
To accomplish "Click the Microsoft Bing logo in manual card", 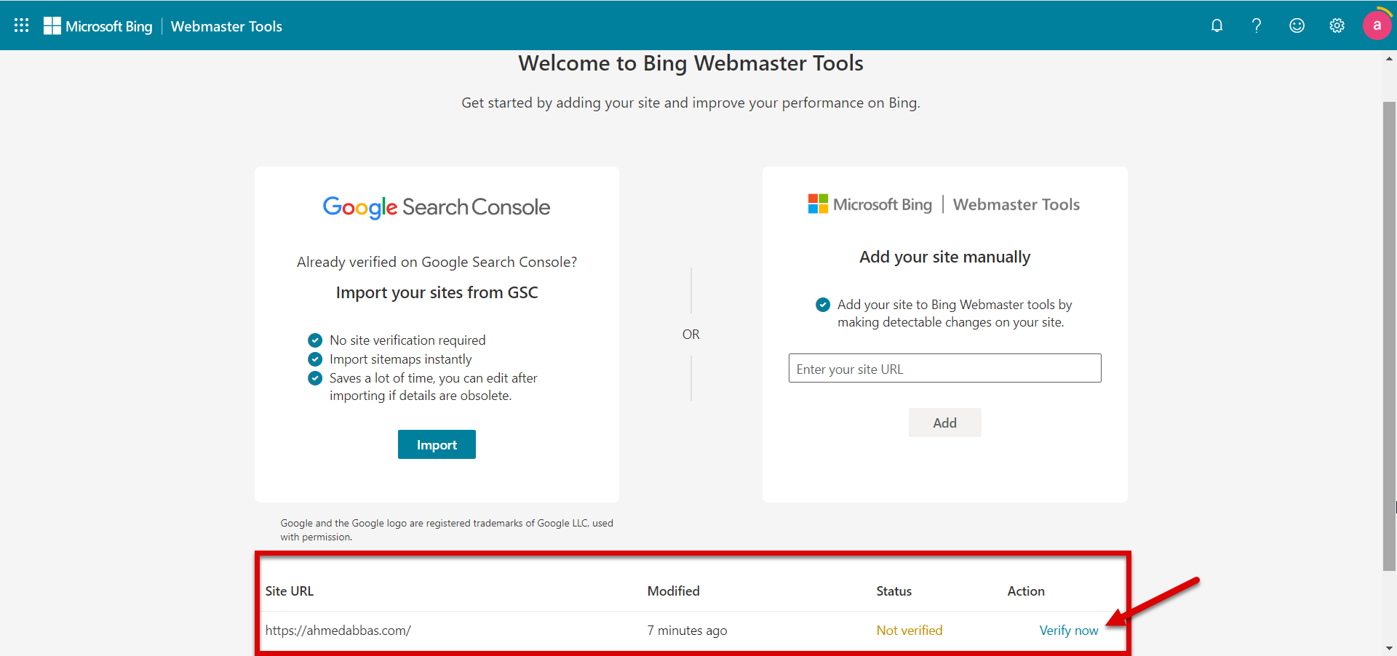I will click(x=870, y=204).
